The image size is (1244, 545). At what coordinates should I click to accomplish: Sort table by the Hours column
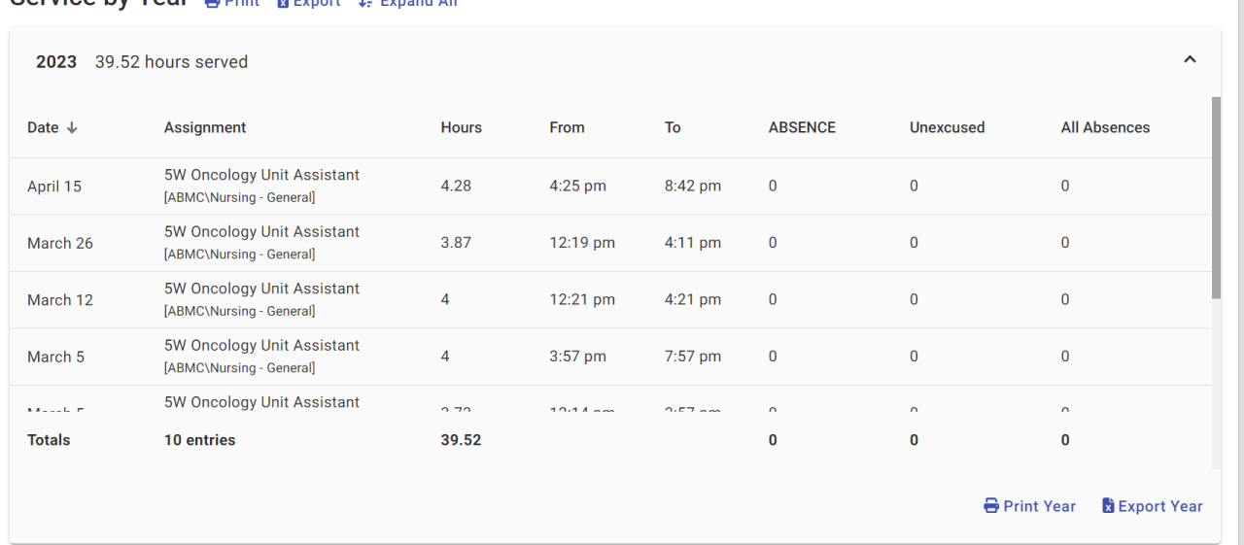tap(461, 127)
